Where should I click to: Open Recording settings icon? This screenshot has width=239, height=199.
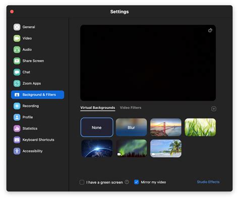pyautogui.click(x=17, y=106)
